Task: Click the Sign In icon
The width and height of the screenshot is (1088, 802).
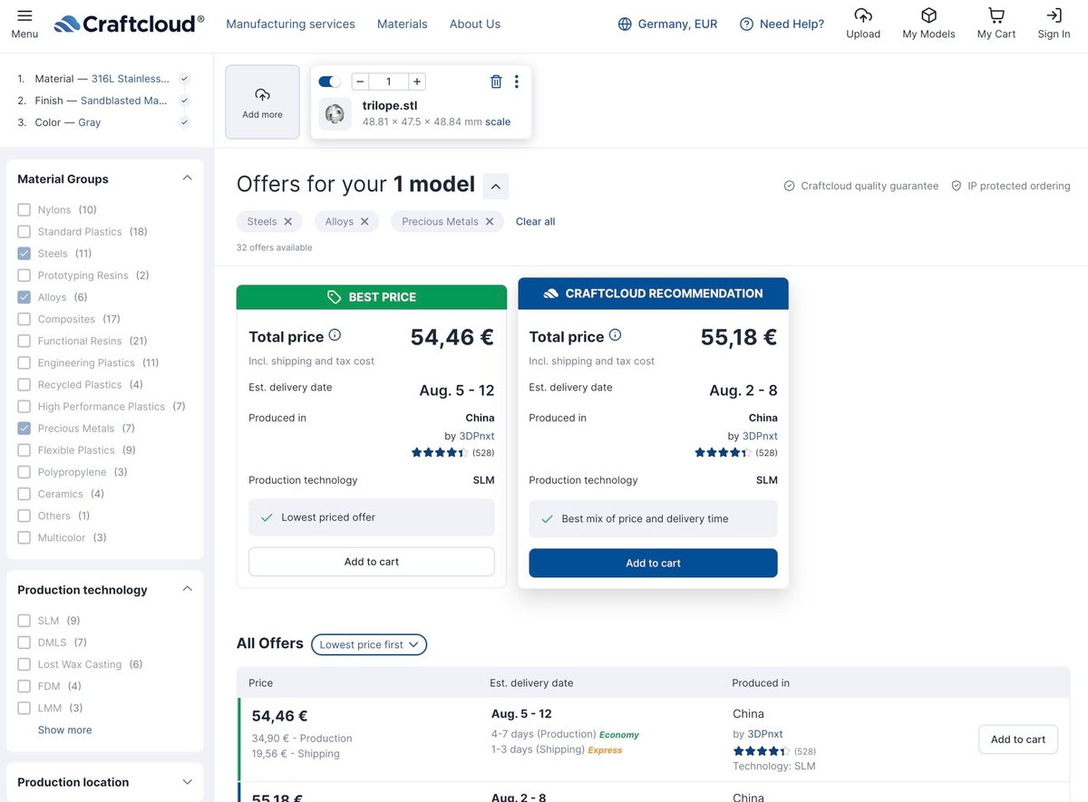Action: pos(1054,15)
